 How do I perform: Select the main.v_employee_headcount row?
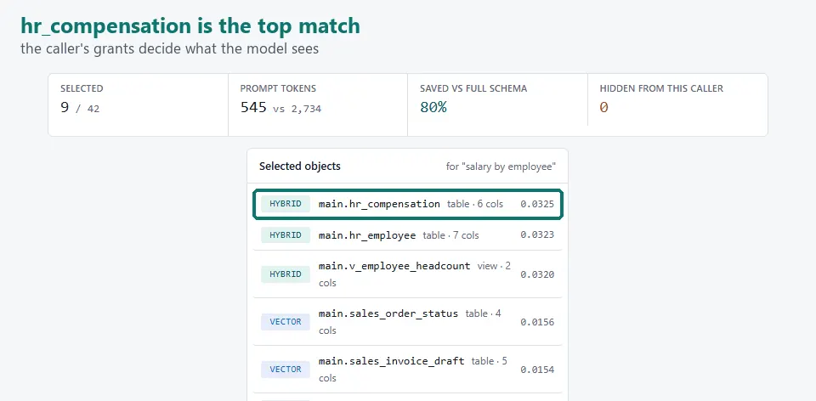tap(407, 274)
